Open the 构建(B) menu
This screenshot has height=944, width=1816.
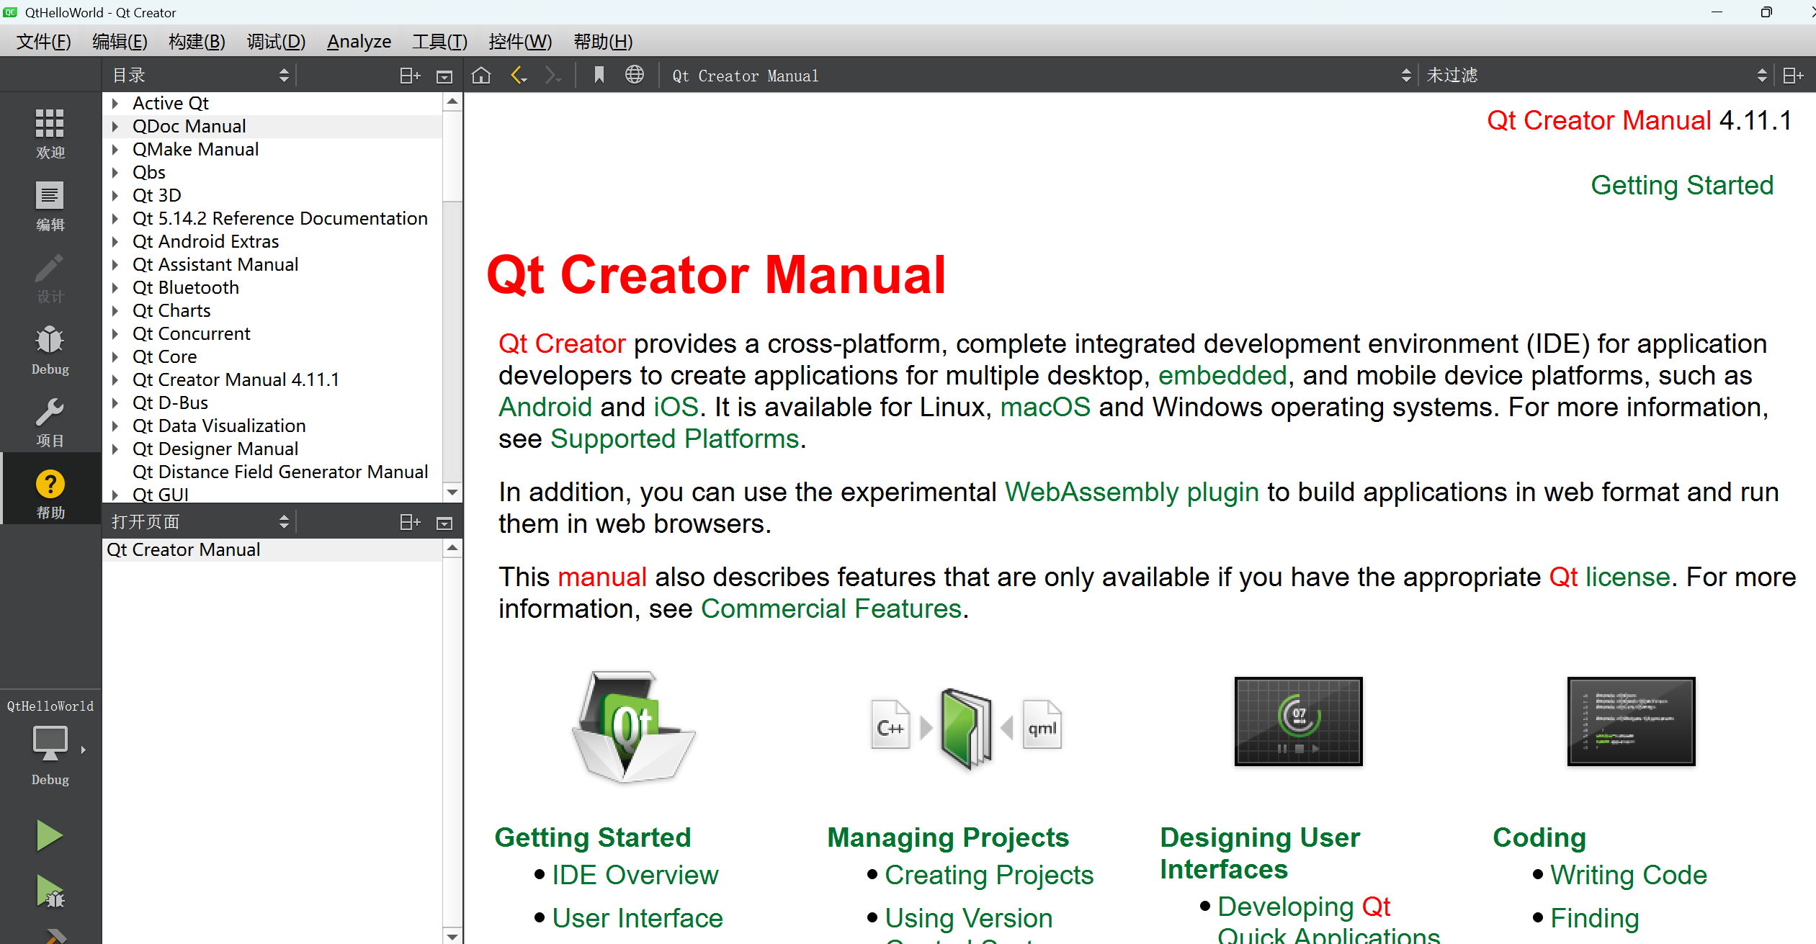[x=197, y=42]
